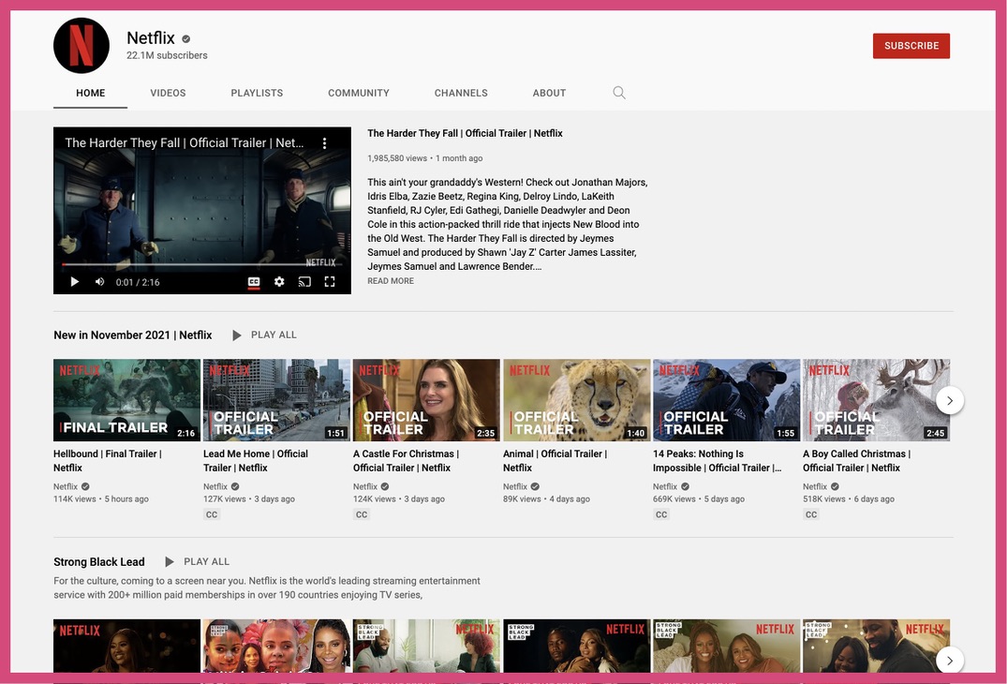Click the A Castle For Christmas title
The image size is (1007, 684).
[406, 460]
